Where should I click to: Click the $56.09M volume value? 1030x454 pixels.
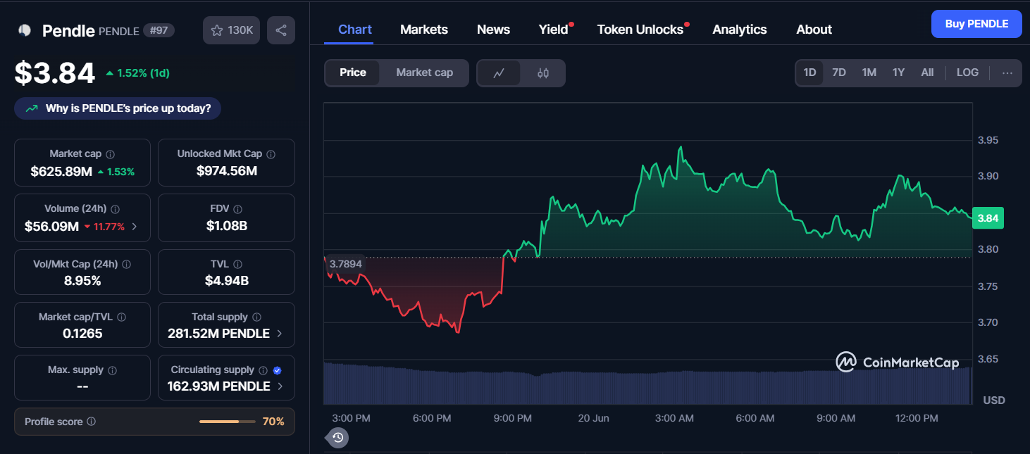pyautogui.click(x=51, y=227)
